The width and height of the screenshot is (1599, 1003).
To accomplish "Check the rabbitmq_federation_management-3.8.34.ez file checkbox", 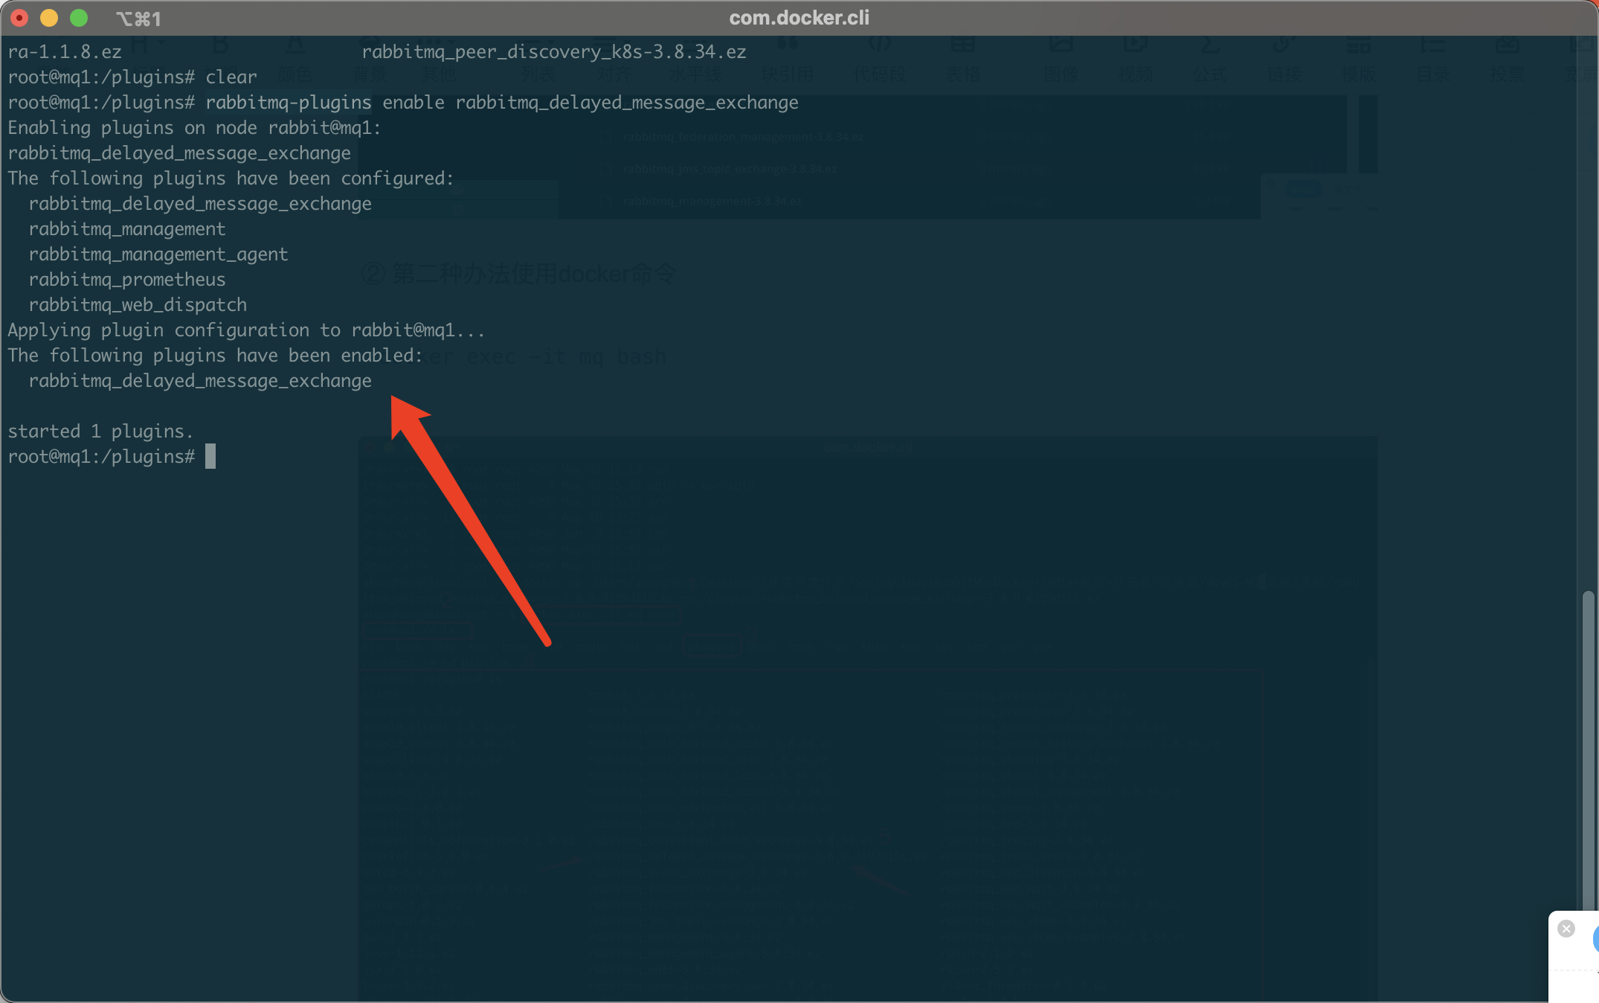I will 604,136.
